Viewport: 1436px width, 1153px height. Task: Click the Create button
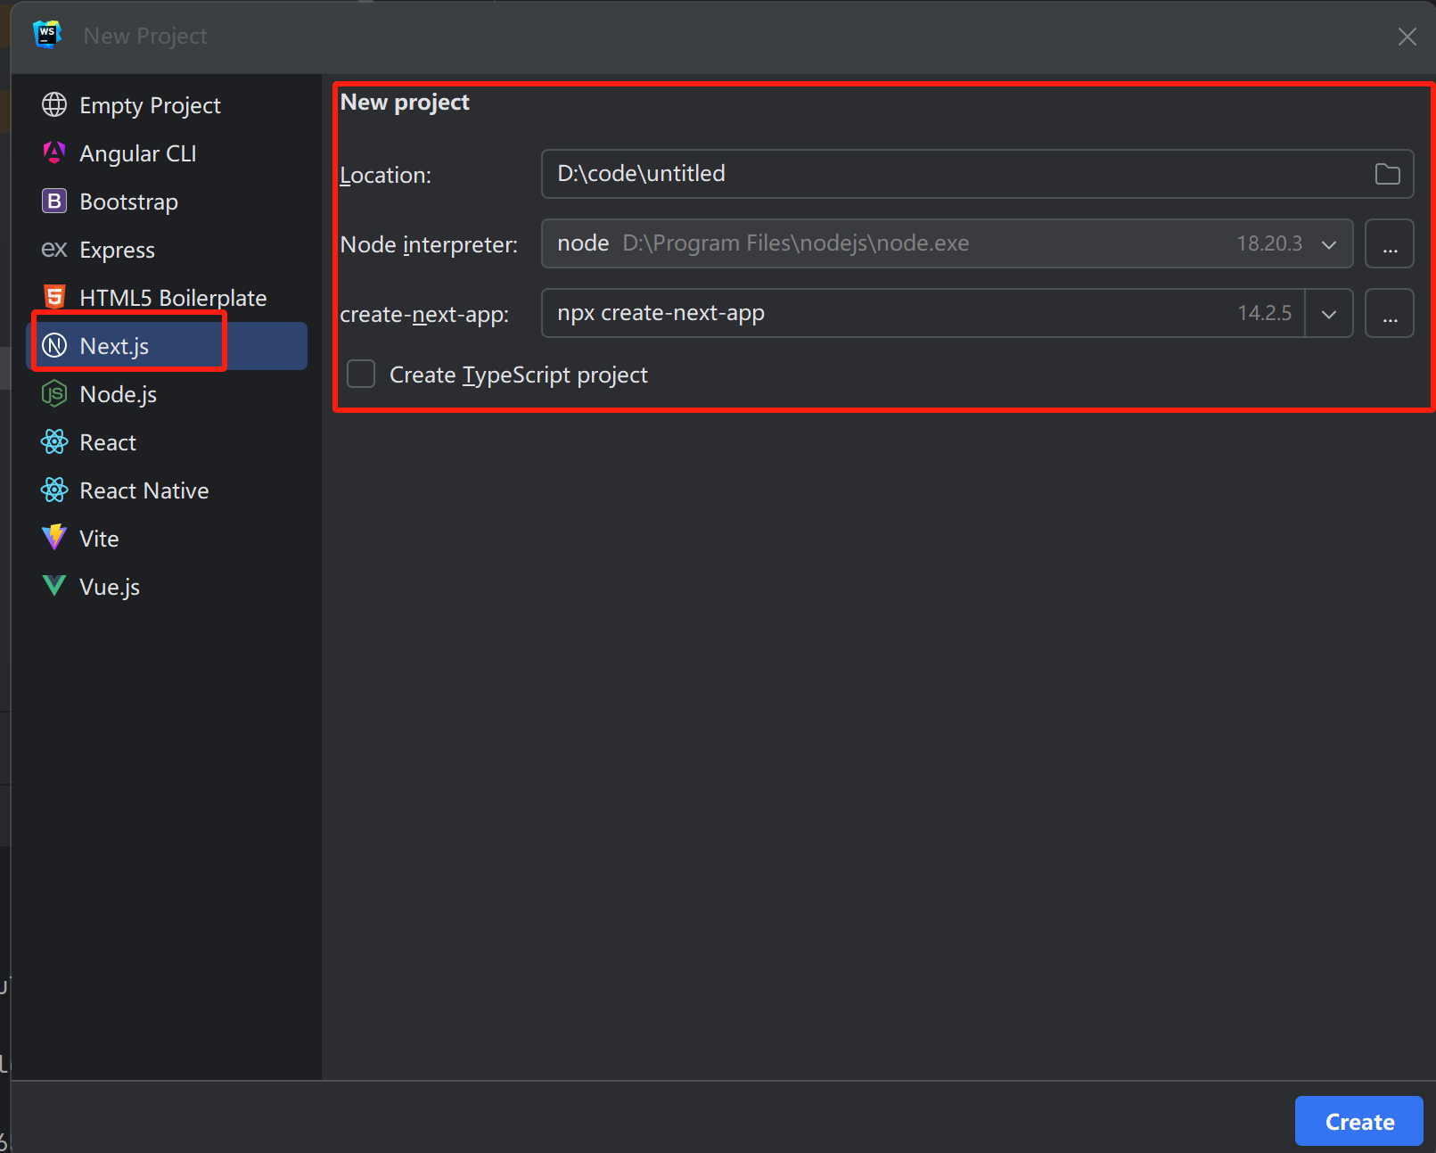(x=1359, y=1121)
